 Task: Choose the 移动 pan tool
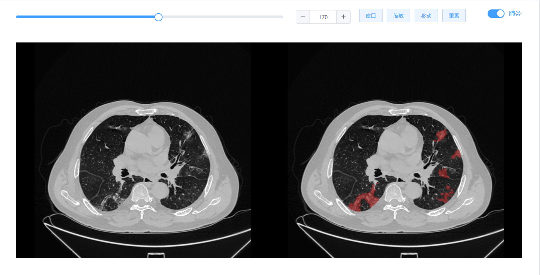click(426, 16)
